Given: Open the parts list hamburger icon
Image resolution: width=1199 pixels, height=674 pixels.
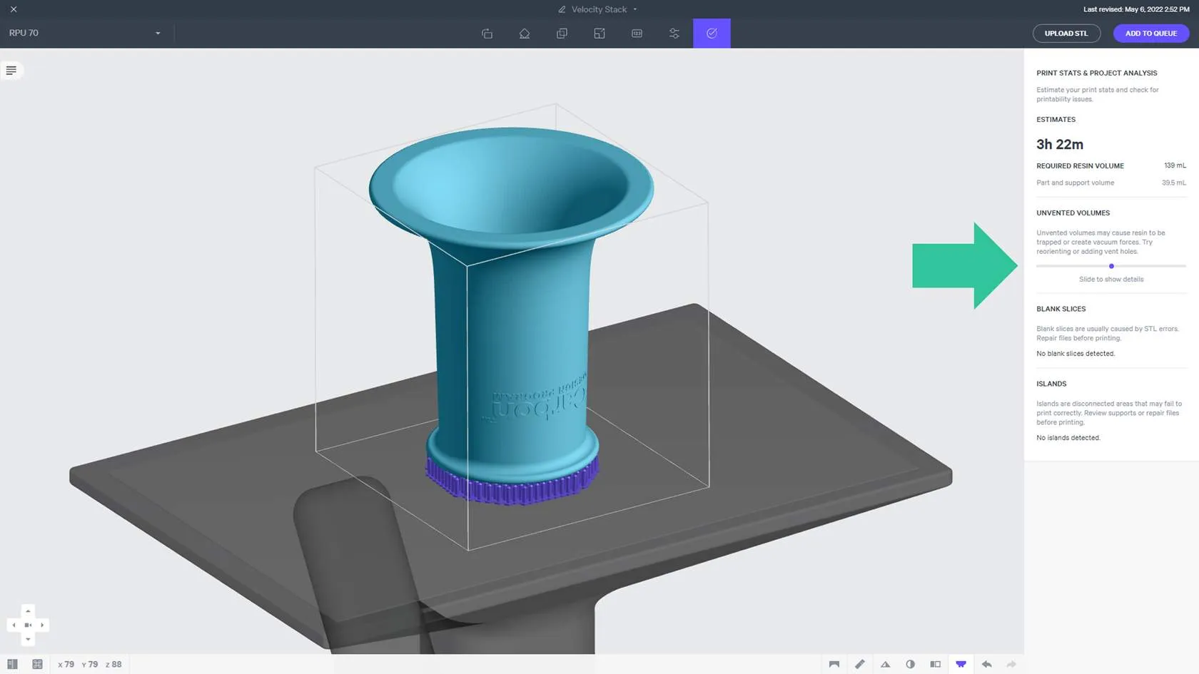Looking at the screenshot, I should click(11, 71).
